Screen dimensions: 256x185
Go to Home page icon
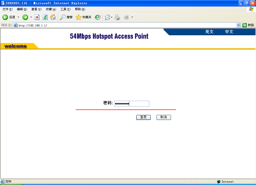point(53,17)
